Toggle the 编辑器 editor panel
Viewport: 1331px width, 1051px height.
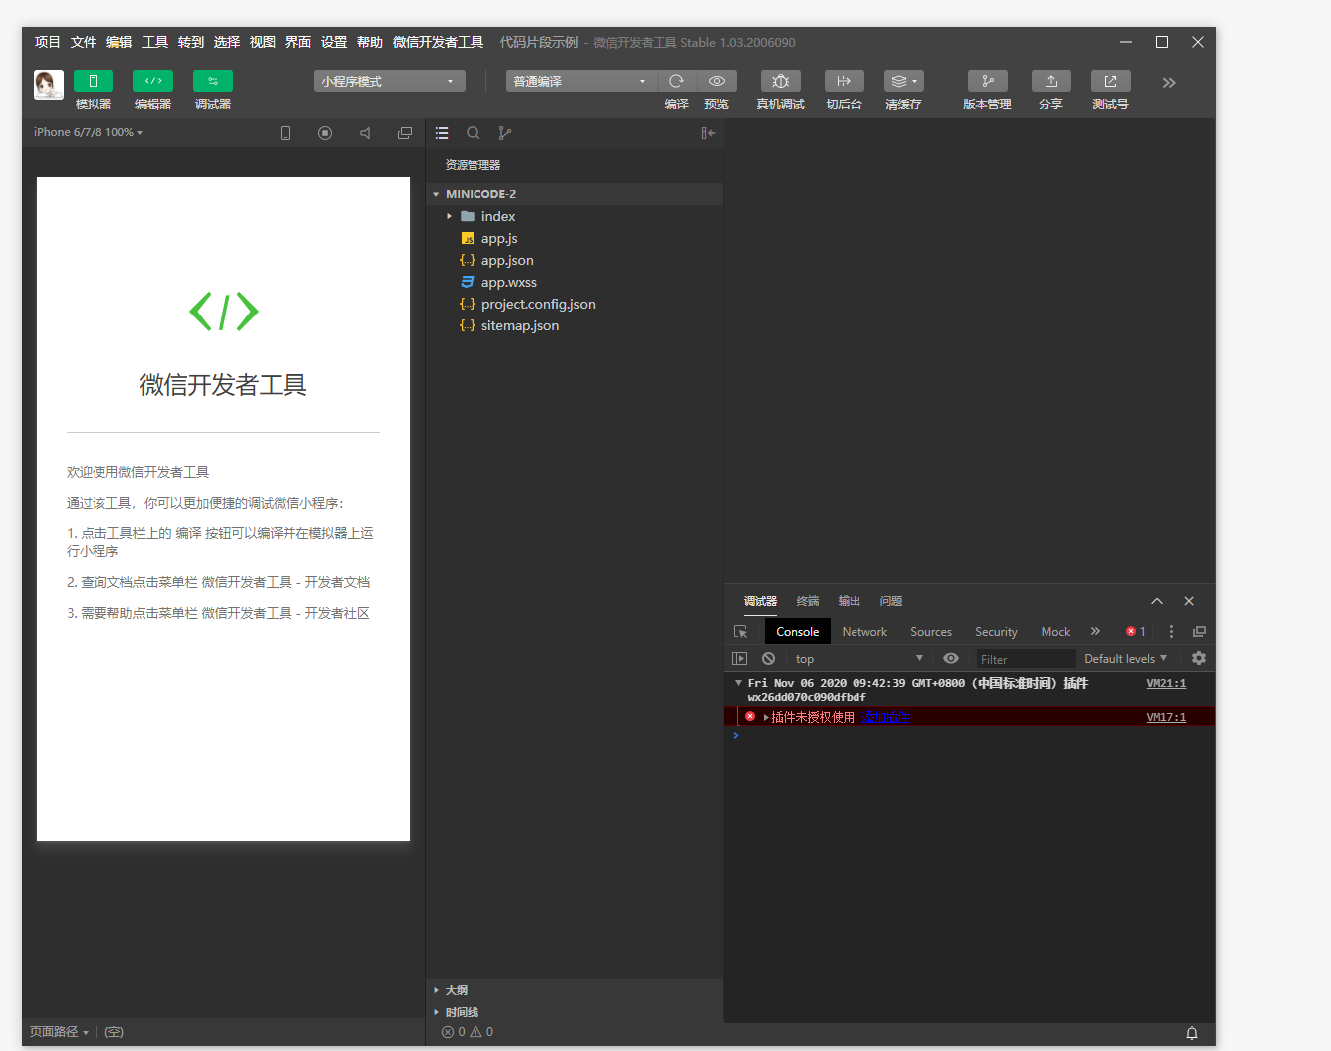point(153,81)
